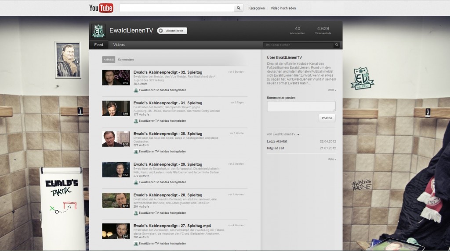Image resolution: width=450 pixels, height=251 pixels.
Task: Open thumbnail of 32. Spieltag video
Action: pos(116,78)
